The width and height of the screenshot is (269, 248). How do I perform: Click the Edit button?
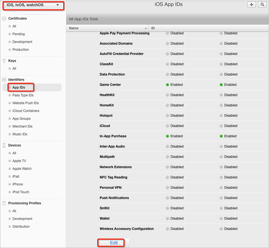114,243
